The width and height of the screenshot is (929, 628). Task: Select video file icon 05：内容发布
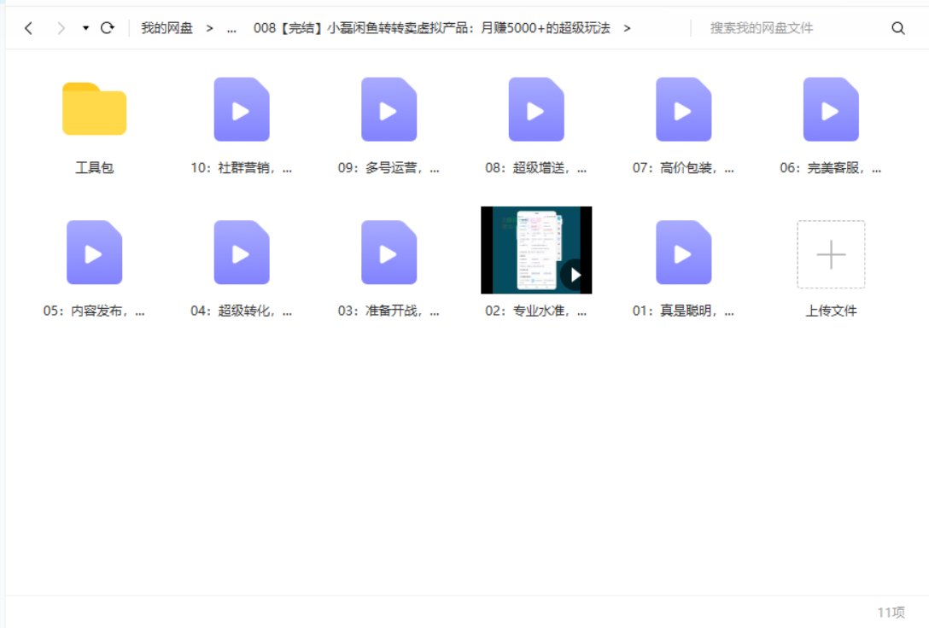94,253
